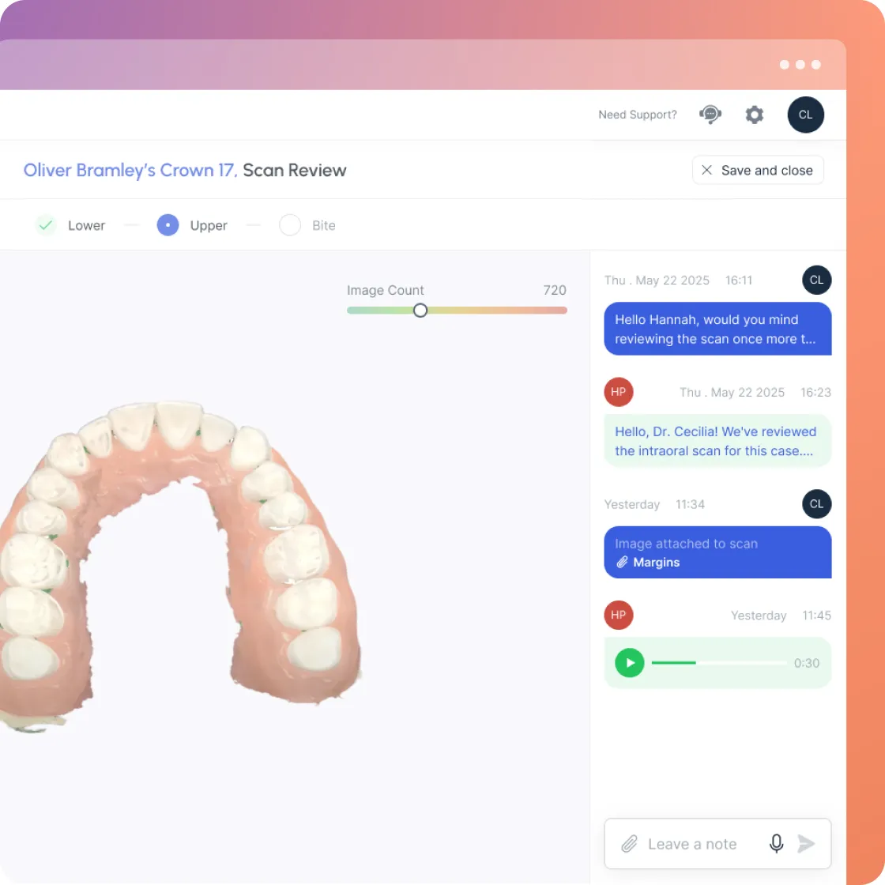Viewport: 885px width, 885px height.
Task: Open message starting 'Hello Hannah, would you mind'
Action: (717, 329)
